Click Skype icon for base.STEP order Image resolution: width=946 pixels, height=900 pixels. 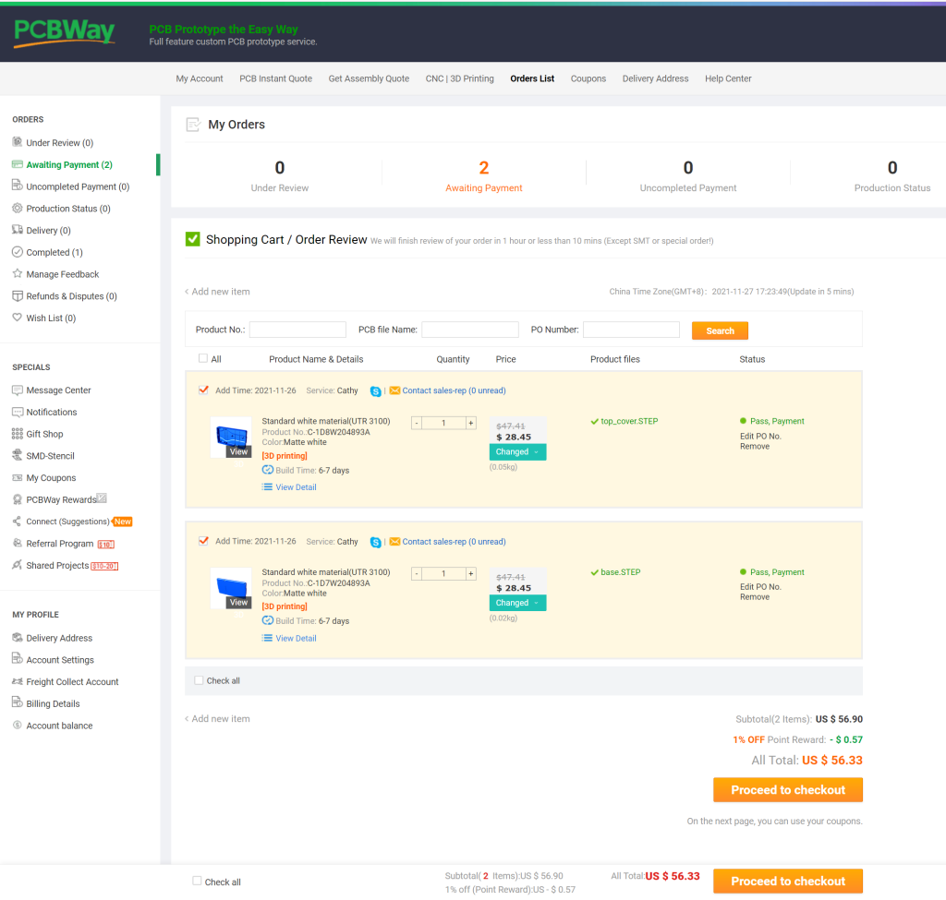coord(375,542)
